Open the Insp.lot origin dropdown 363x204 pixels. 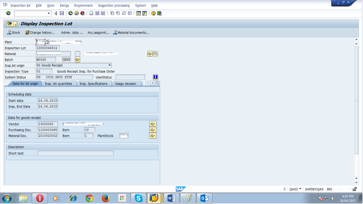coord(110,65)
